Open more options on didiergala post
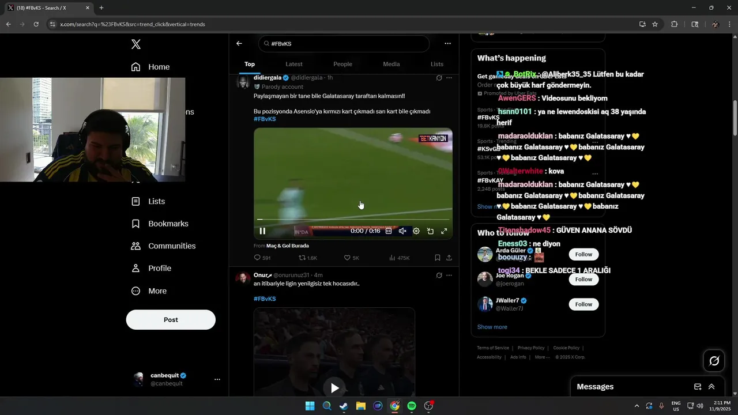Image resolution: width=738 pixels, height=415 pixels. [x=449, y=78]
